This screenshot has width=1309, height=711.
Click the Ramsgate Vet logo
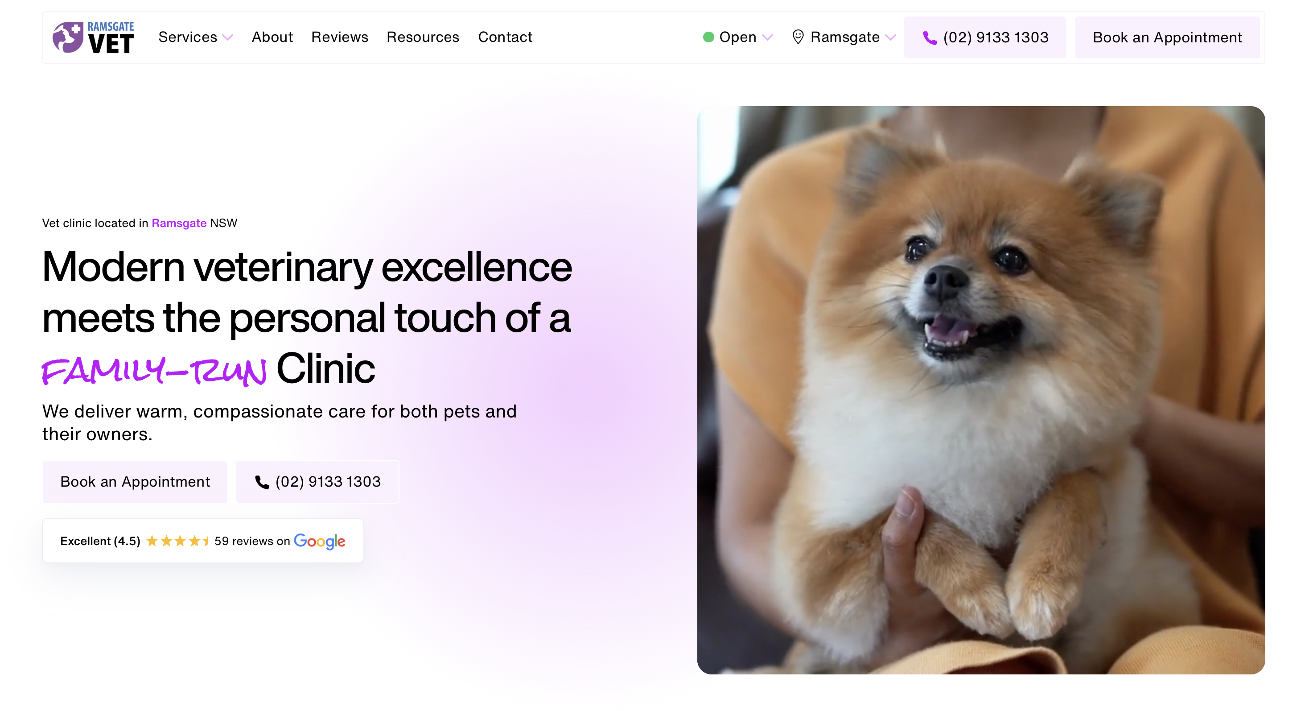(93, 37)
